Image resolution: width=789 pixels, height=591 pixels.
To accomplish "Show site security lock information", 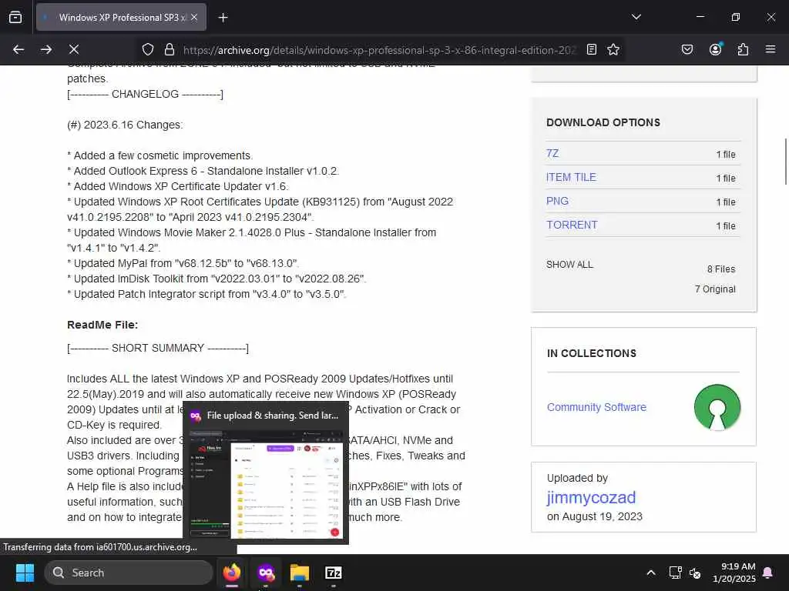I will [170, 49].
